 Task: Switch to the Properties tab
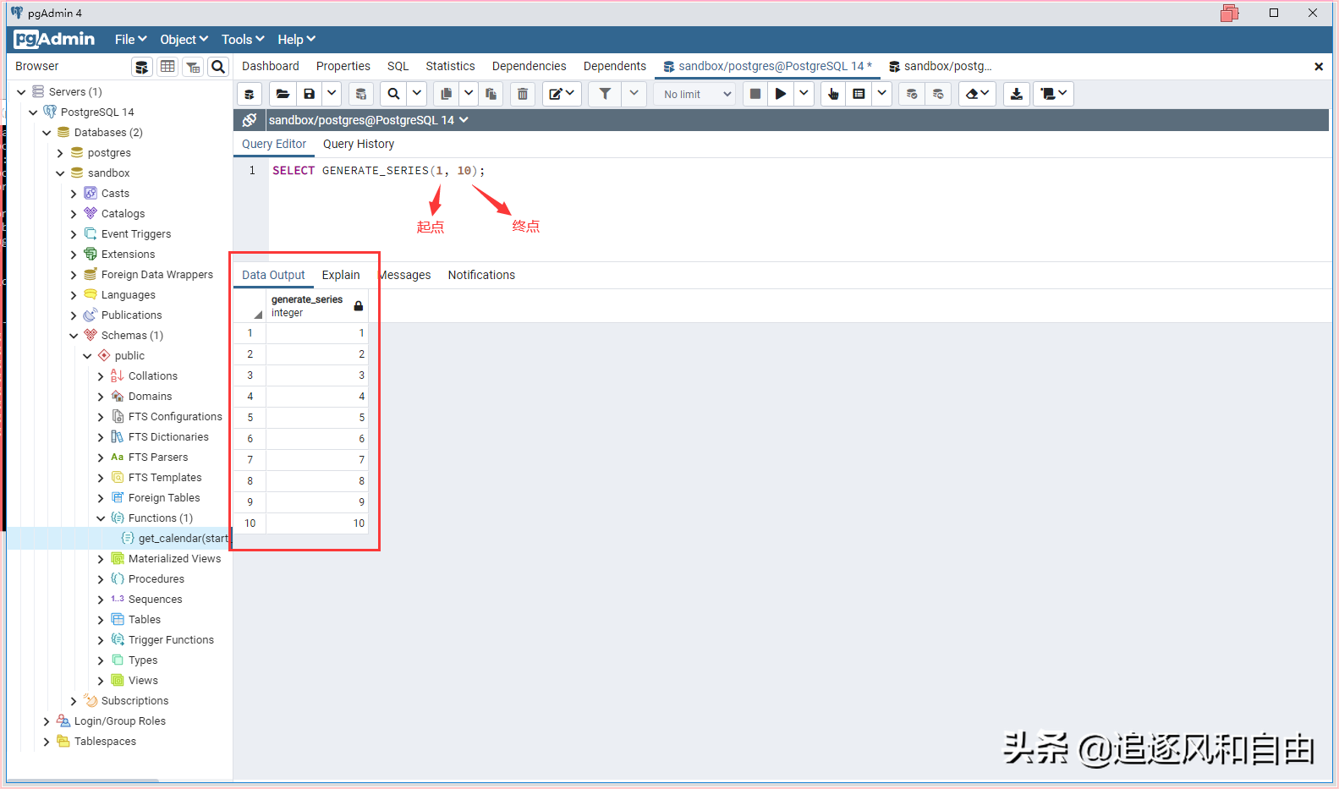click(343, 66)
